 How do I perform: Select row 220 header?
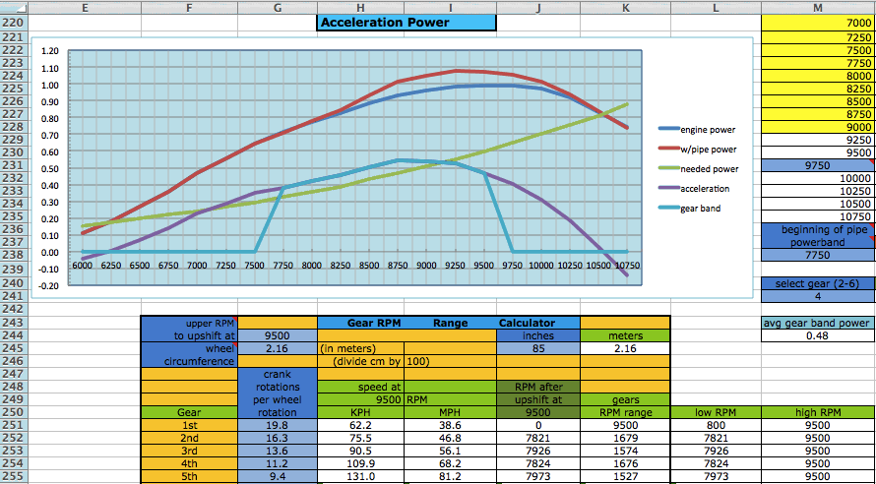[x=14, y=23]
